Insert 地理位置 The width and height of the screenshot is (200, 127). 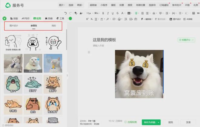tap(141, 5)
